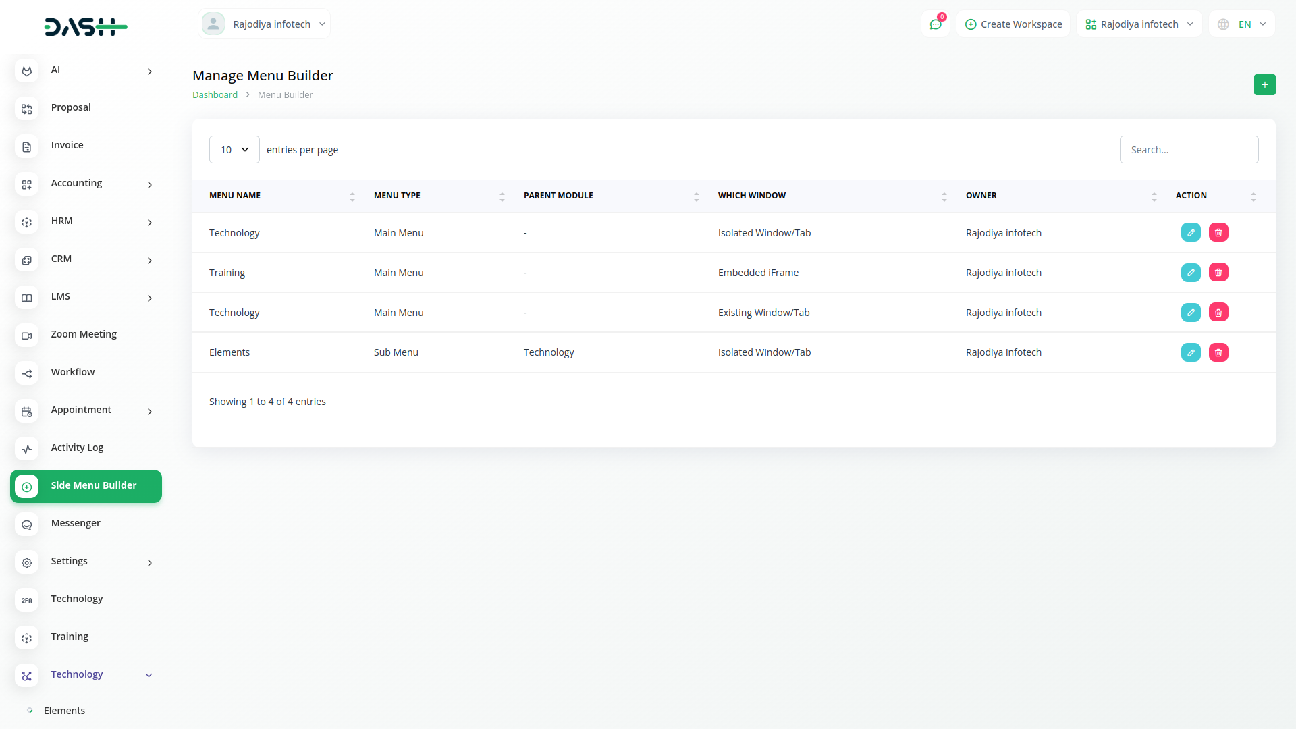Open Messenger in the sidebar
The height and width of the screenshot is (729, 1296).
point(76,523)
